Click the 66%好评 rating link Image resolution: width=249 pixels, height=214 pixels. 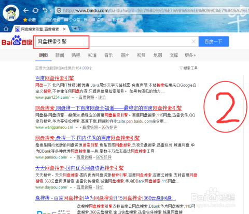[x=104, y=157]
